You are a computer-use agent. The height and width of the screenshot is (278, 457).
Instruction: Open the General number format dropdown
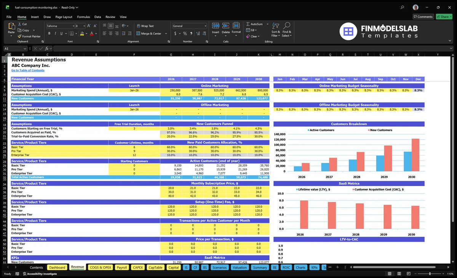tap(205, 26)
